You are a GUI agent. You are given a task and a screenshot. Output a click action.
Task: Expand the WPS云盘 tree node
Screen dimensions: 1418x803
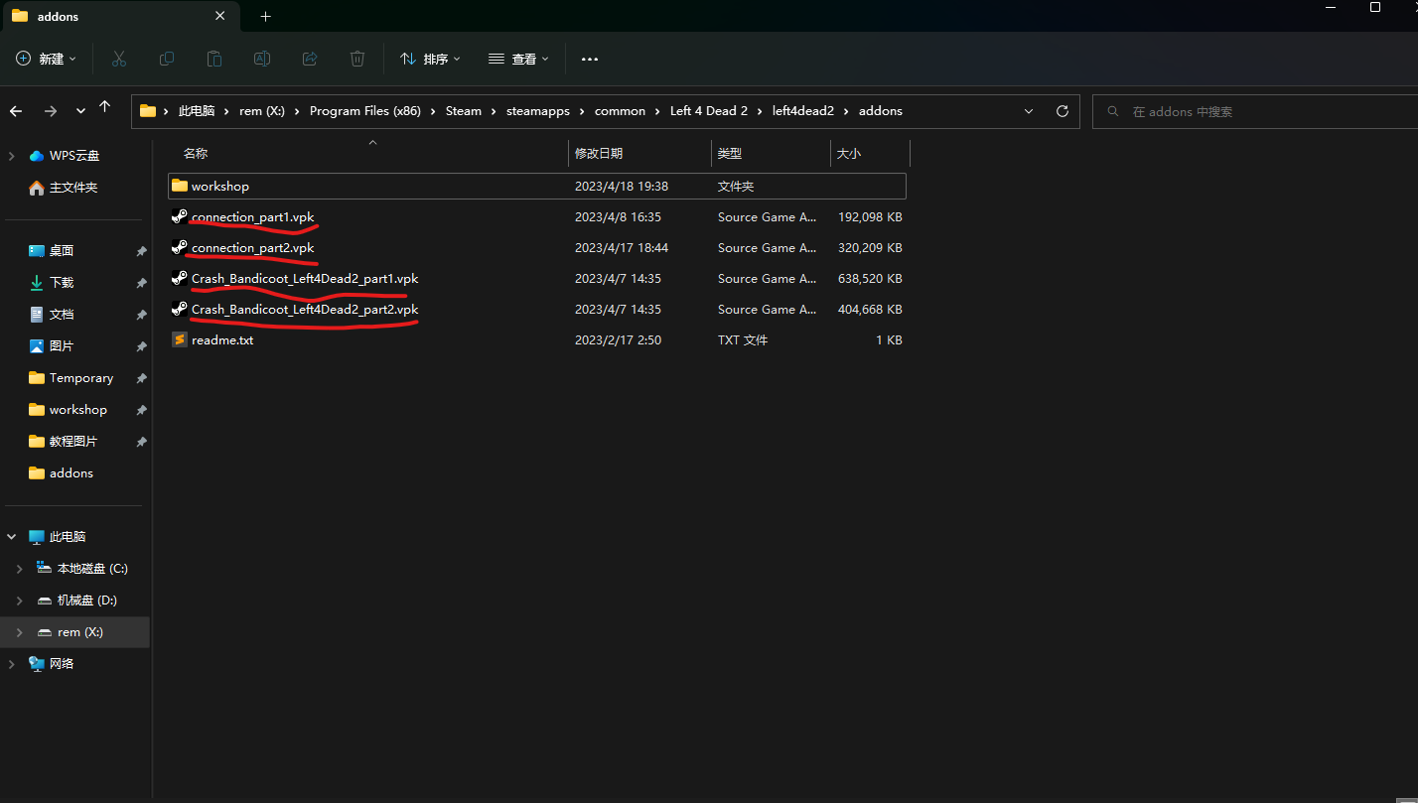point(12,155)
